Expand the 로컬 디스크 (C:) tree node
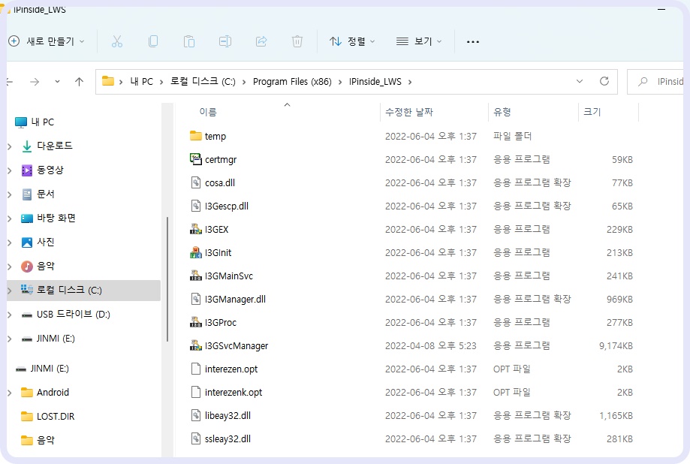The height and width of the screenshot is (464, 690). point(10,291)
